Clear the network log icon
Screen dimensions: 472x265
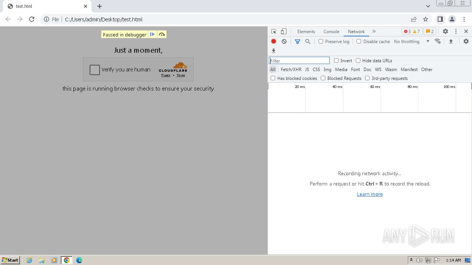[284, 42]
